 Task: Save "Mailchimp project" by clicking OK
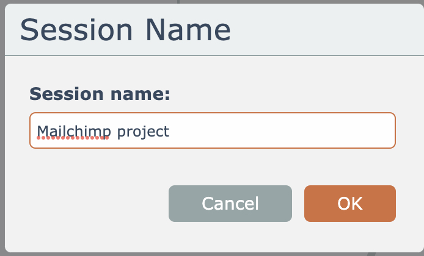(x=349, y=204)
